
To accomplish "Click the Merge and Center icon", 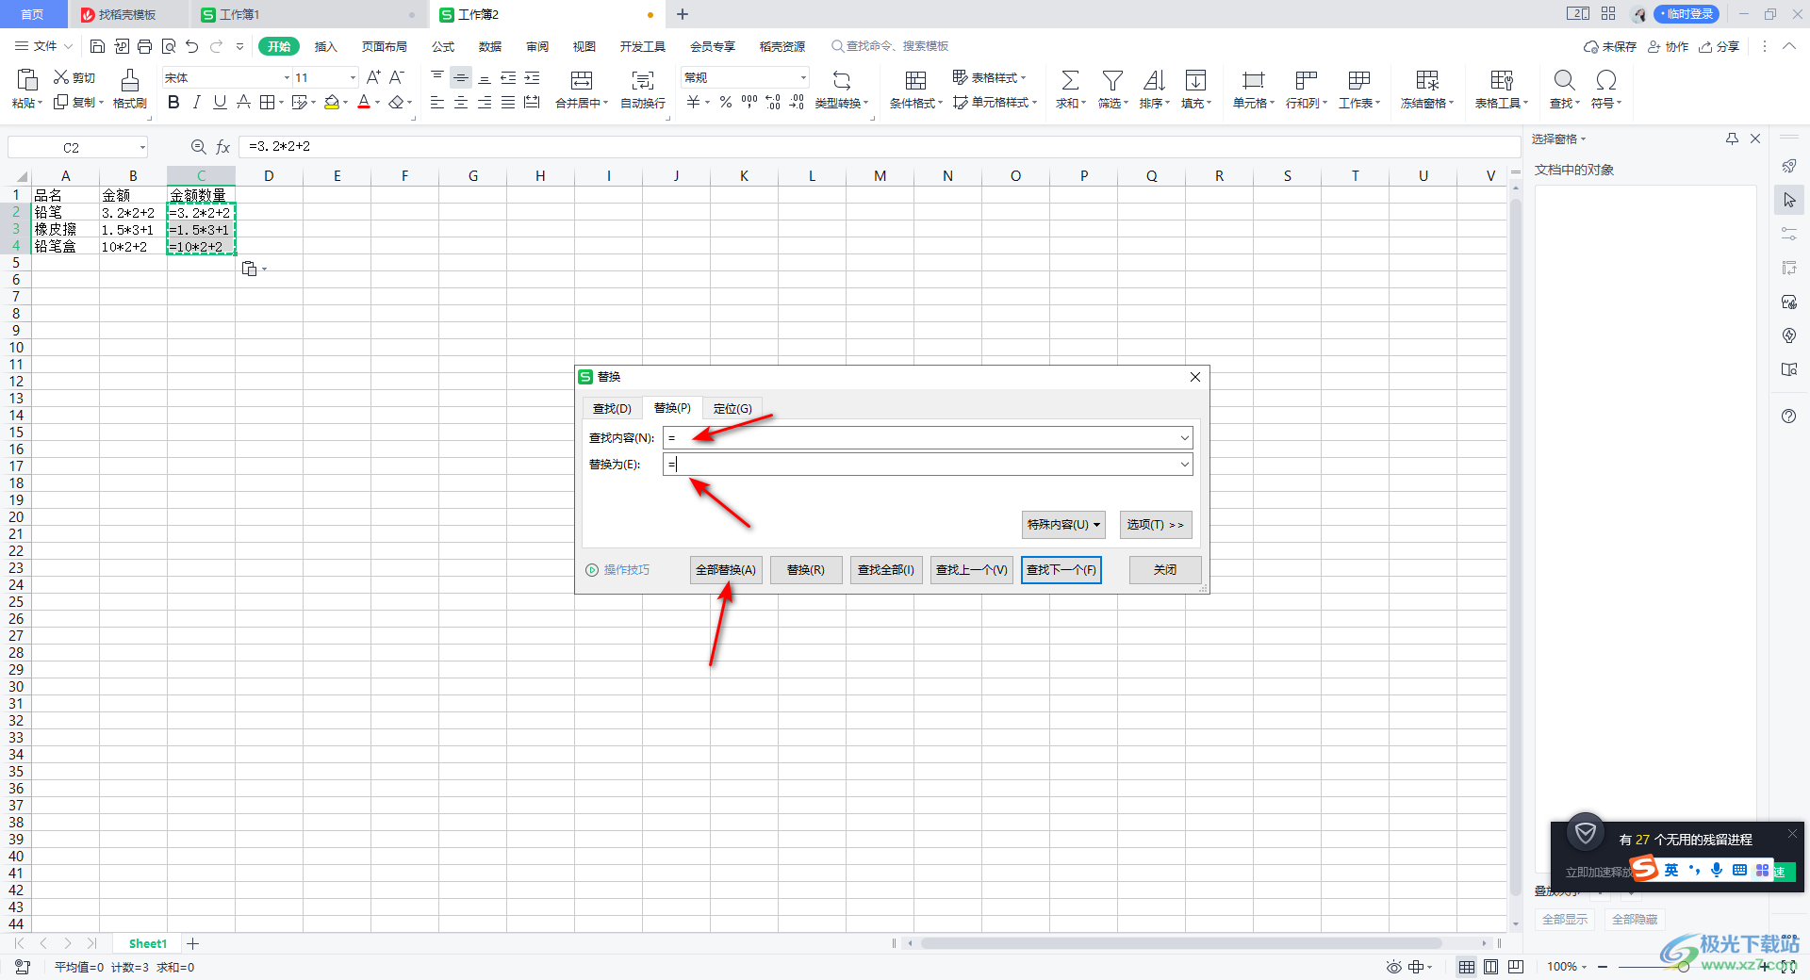I will (x=582, y=79).
